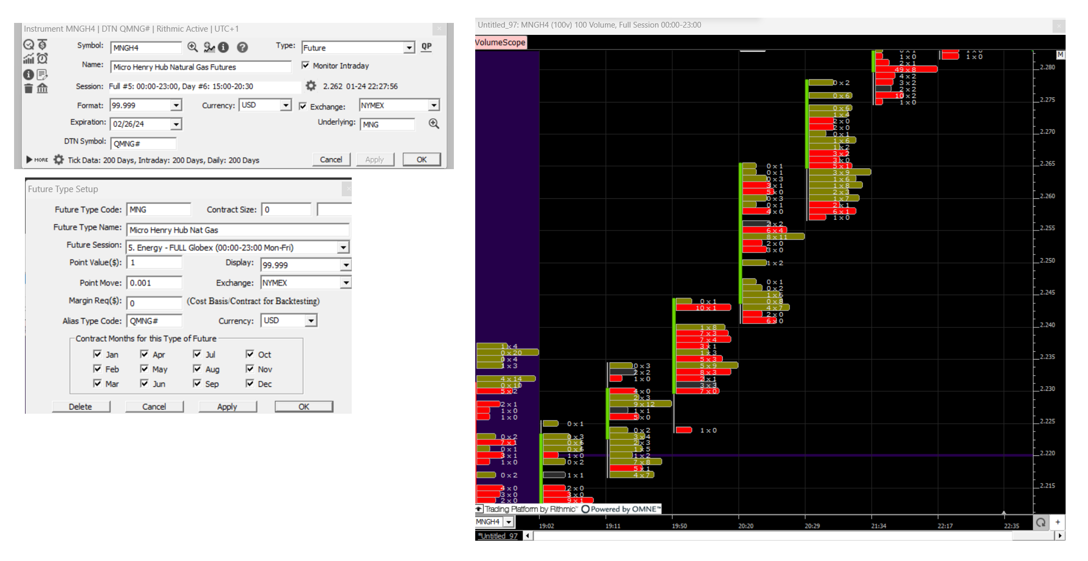Click the QP icon next to Type
This screenshot has width=1088, height=561.
click(x=426, y=46)
